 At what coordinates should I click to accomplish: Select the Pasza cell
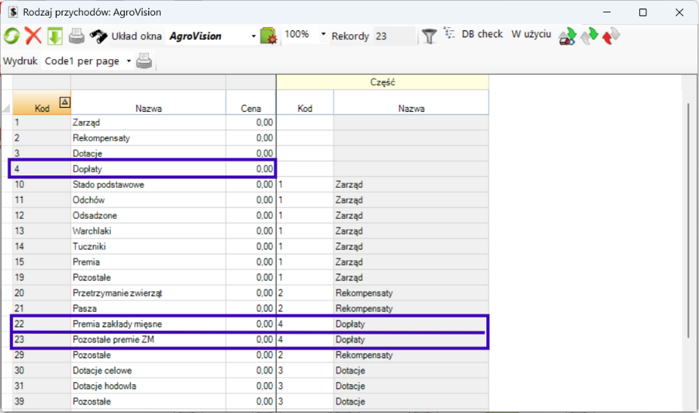(x=148, y=309)
